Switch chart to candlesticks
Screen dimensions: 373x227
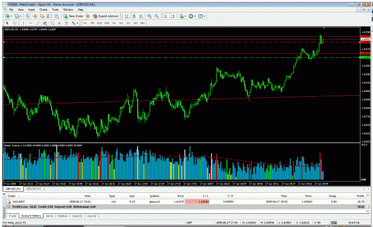(134, 16)
